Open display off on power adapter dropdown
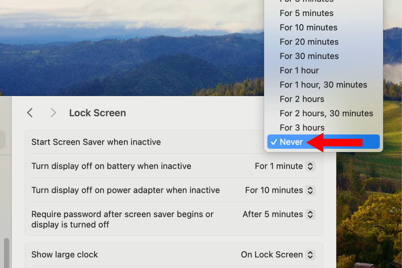The image size is (402, 268). pyautogui.click(x=280, y=190)
